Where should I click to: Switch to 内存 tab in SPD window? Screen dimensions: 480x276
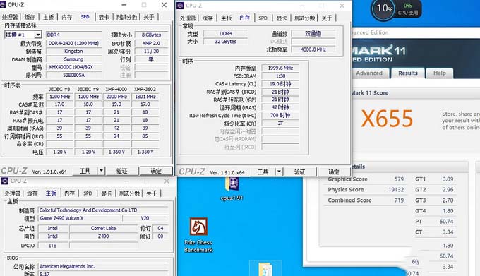point(67,17)
